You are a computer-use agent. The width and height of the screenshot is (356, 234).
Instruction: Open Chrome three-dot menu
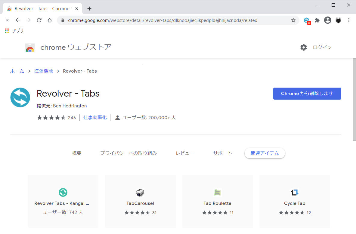(349, 20)
